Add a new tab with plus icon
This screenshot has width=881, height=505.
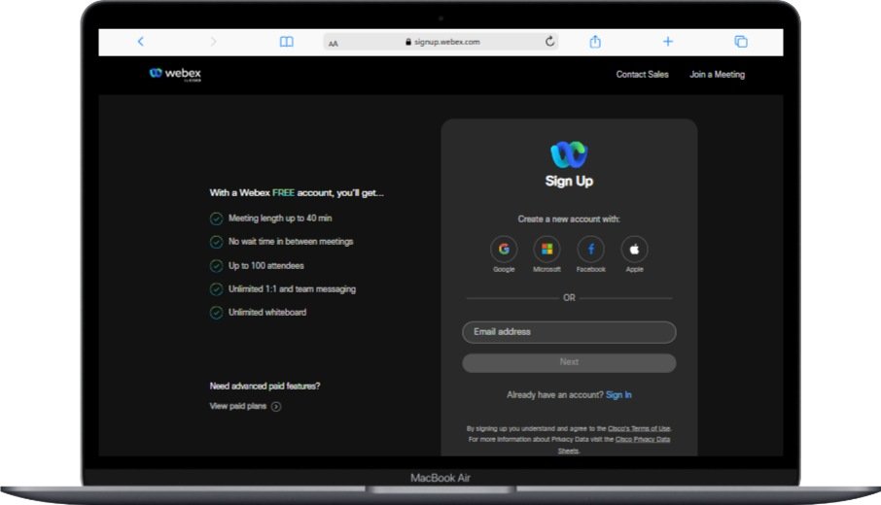(x=668, y=42)
